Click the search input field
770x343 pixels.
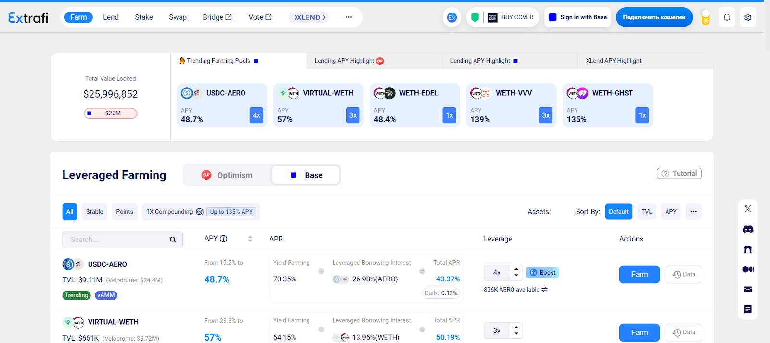tap(122, 240)
